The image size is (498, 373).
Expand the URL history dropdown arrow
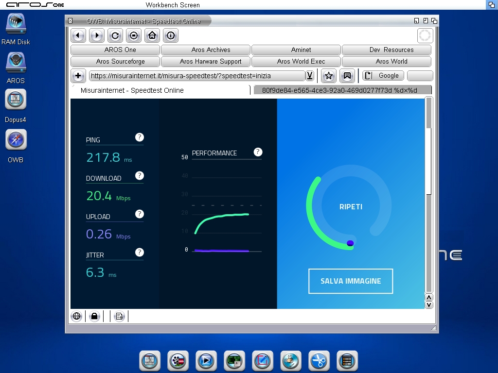310,76
